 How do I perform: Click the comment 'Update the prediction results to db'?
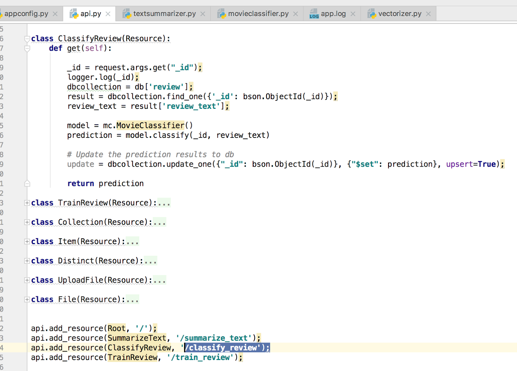(150, 155)
